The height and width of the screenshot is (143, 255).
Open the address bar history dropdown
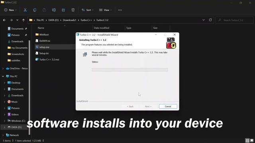[x=204, y=20]
